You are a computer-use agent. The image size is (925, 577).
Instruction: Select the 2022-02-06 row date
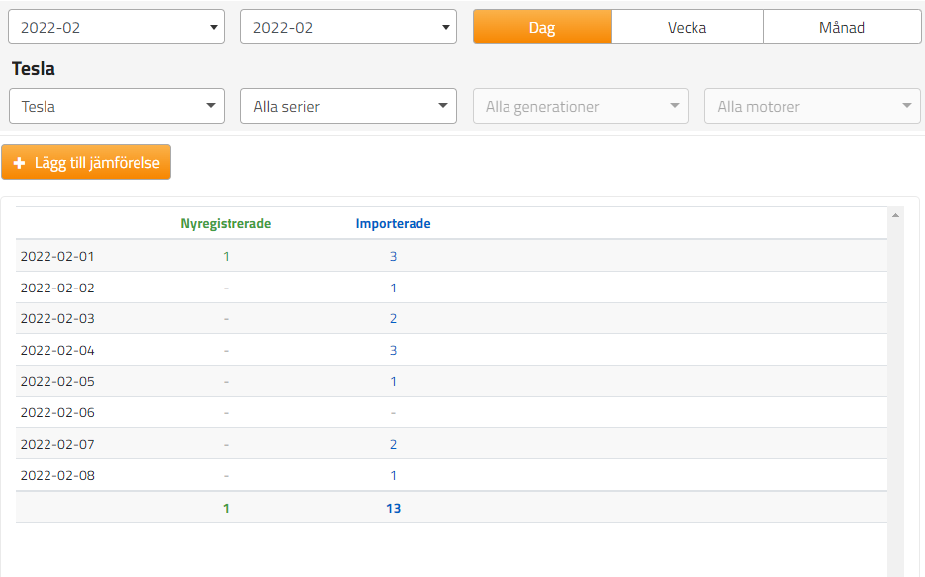(x=57, y=413)
